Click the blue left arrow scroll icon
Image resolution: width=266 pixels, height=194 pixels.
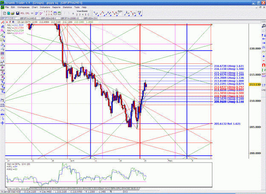pos(263,39)
